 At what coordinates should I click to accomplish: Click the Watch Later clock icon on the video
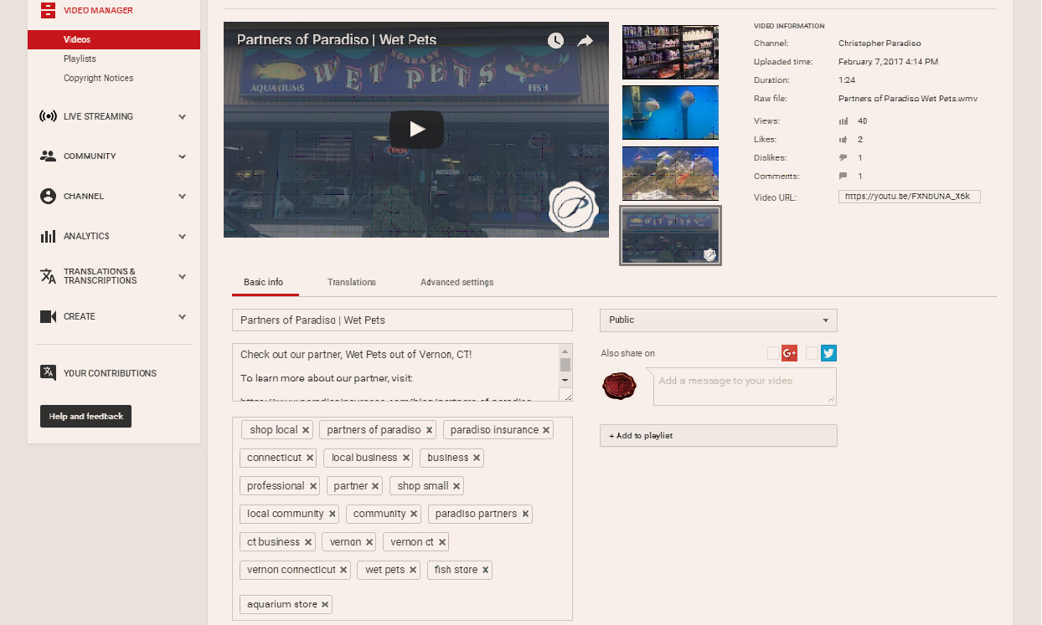556,40
